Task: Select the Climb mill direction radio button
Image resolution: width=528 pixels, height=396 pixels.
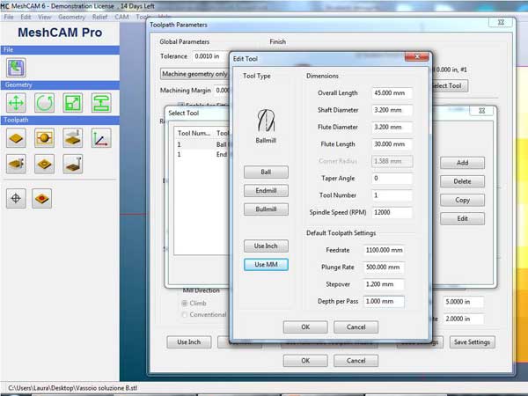Action: pos(185,303)
